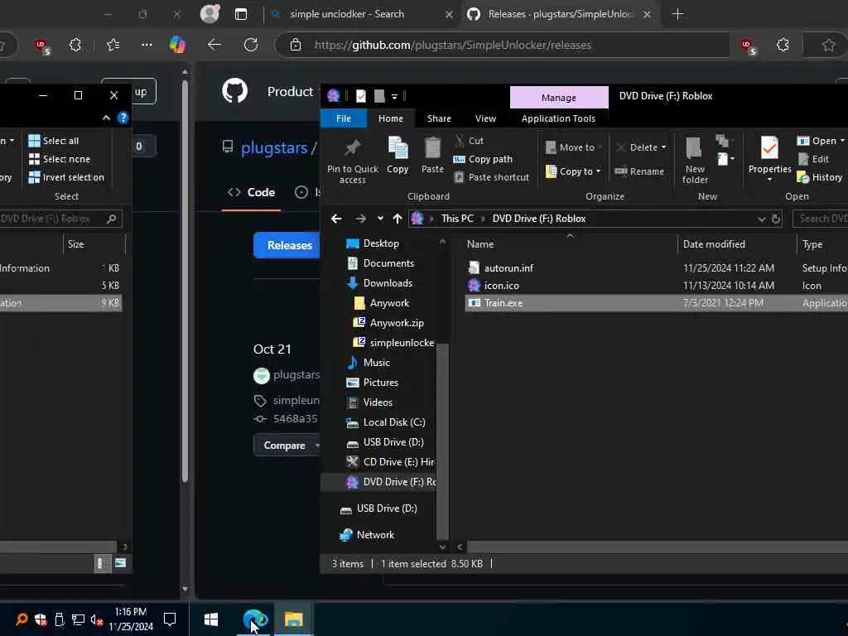Refresh the Explorer address bar location
This screenshot has width=848, height=636.
775,219
